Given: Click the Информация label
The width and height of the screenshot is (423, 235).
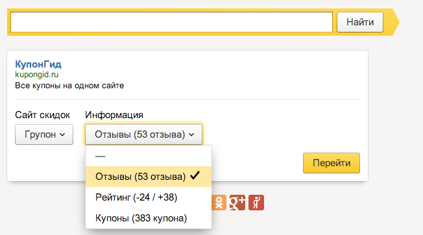Looking at the screenshot, I should tap(114, 115).
